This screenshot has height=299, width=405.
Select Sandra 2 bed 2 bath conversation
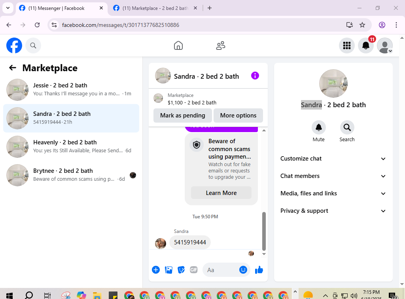(x=71, y=118)
